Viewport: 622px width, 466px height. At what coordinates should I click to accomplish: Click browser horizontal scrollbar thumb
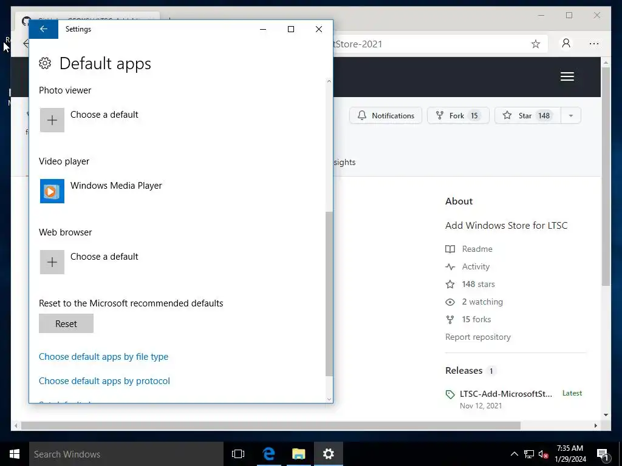coord(270,425)
